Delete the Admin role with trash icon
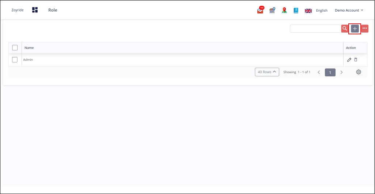Viewport: 375px width, 194px height. point(356,60)
